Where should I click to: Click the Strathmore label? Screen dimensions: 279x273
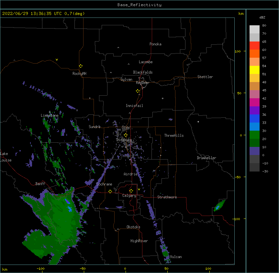pyautogui.click(x=167, y=197)
